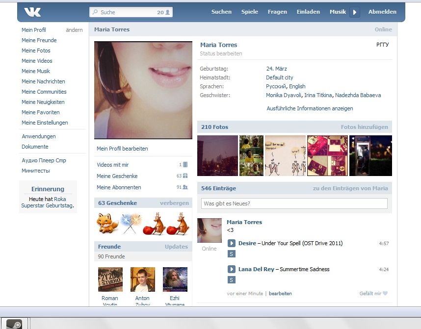The width and height of the screenshot is (421, 329).
Task: Click bearbeiten under the post
Action: [280, 294]
